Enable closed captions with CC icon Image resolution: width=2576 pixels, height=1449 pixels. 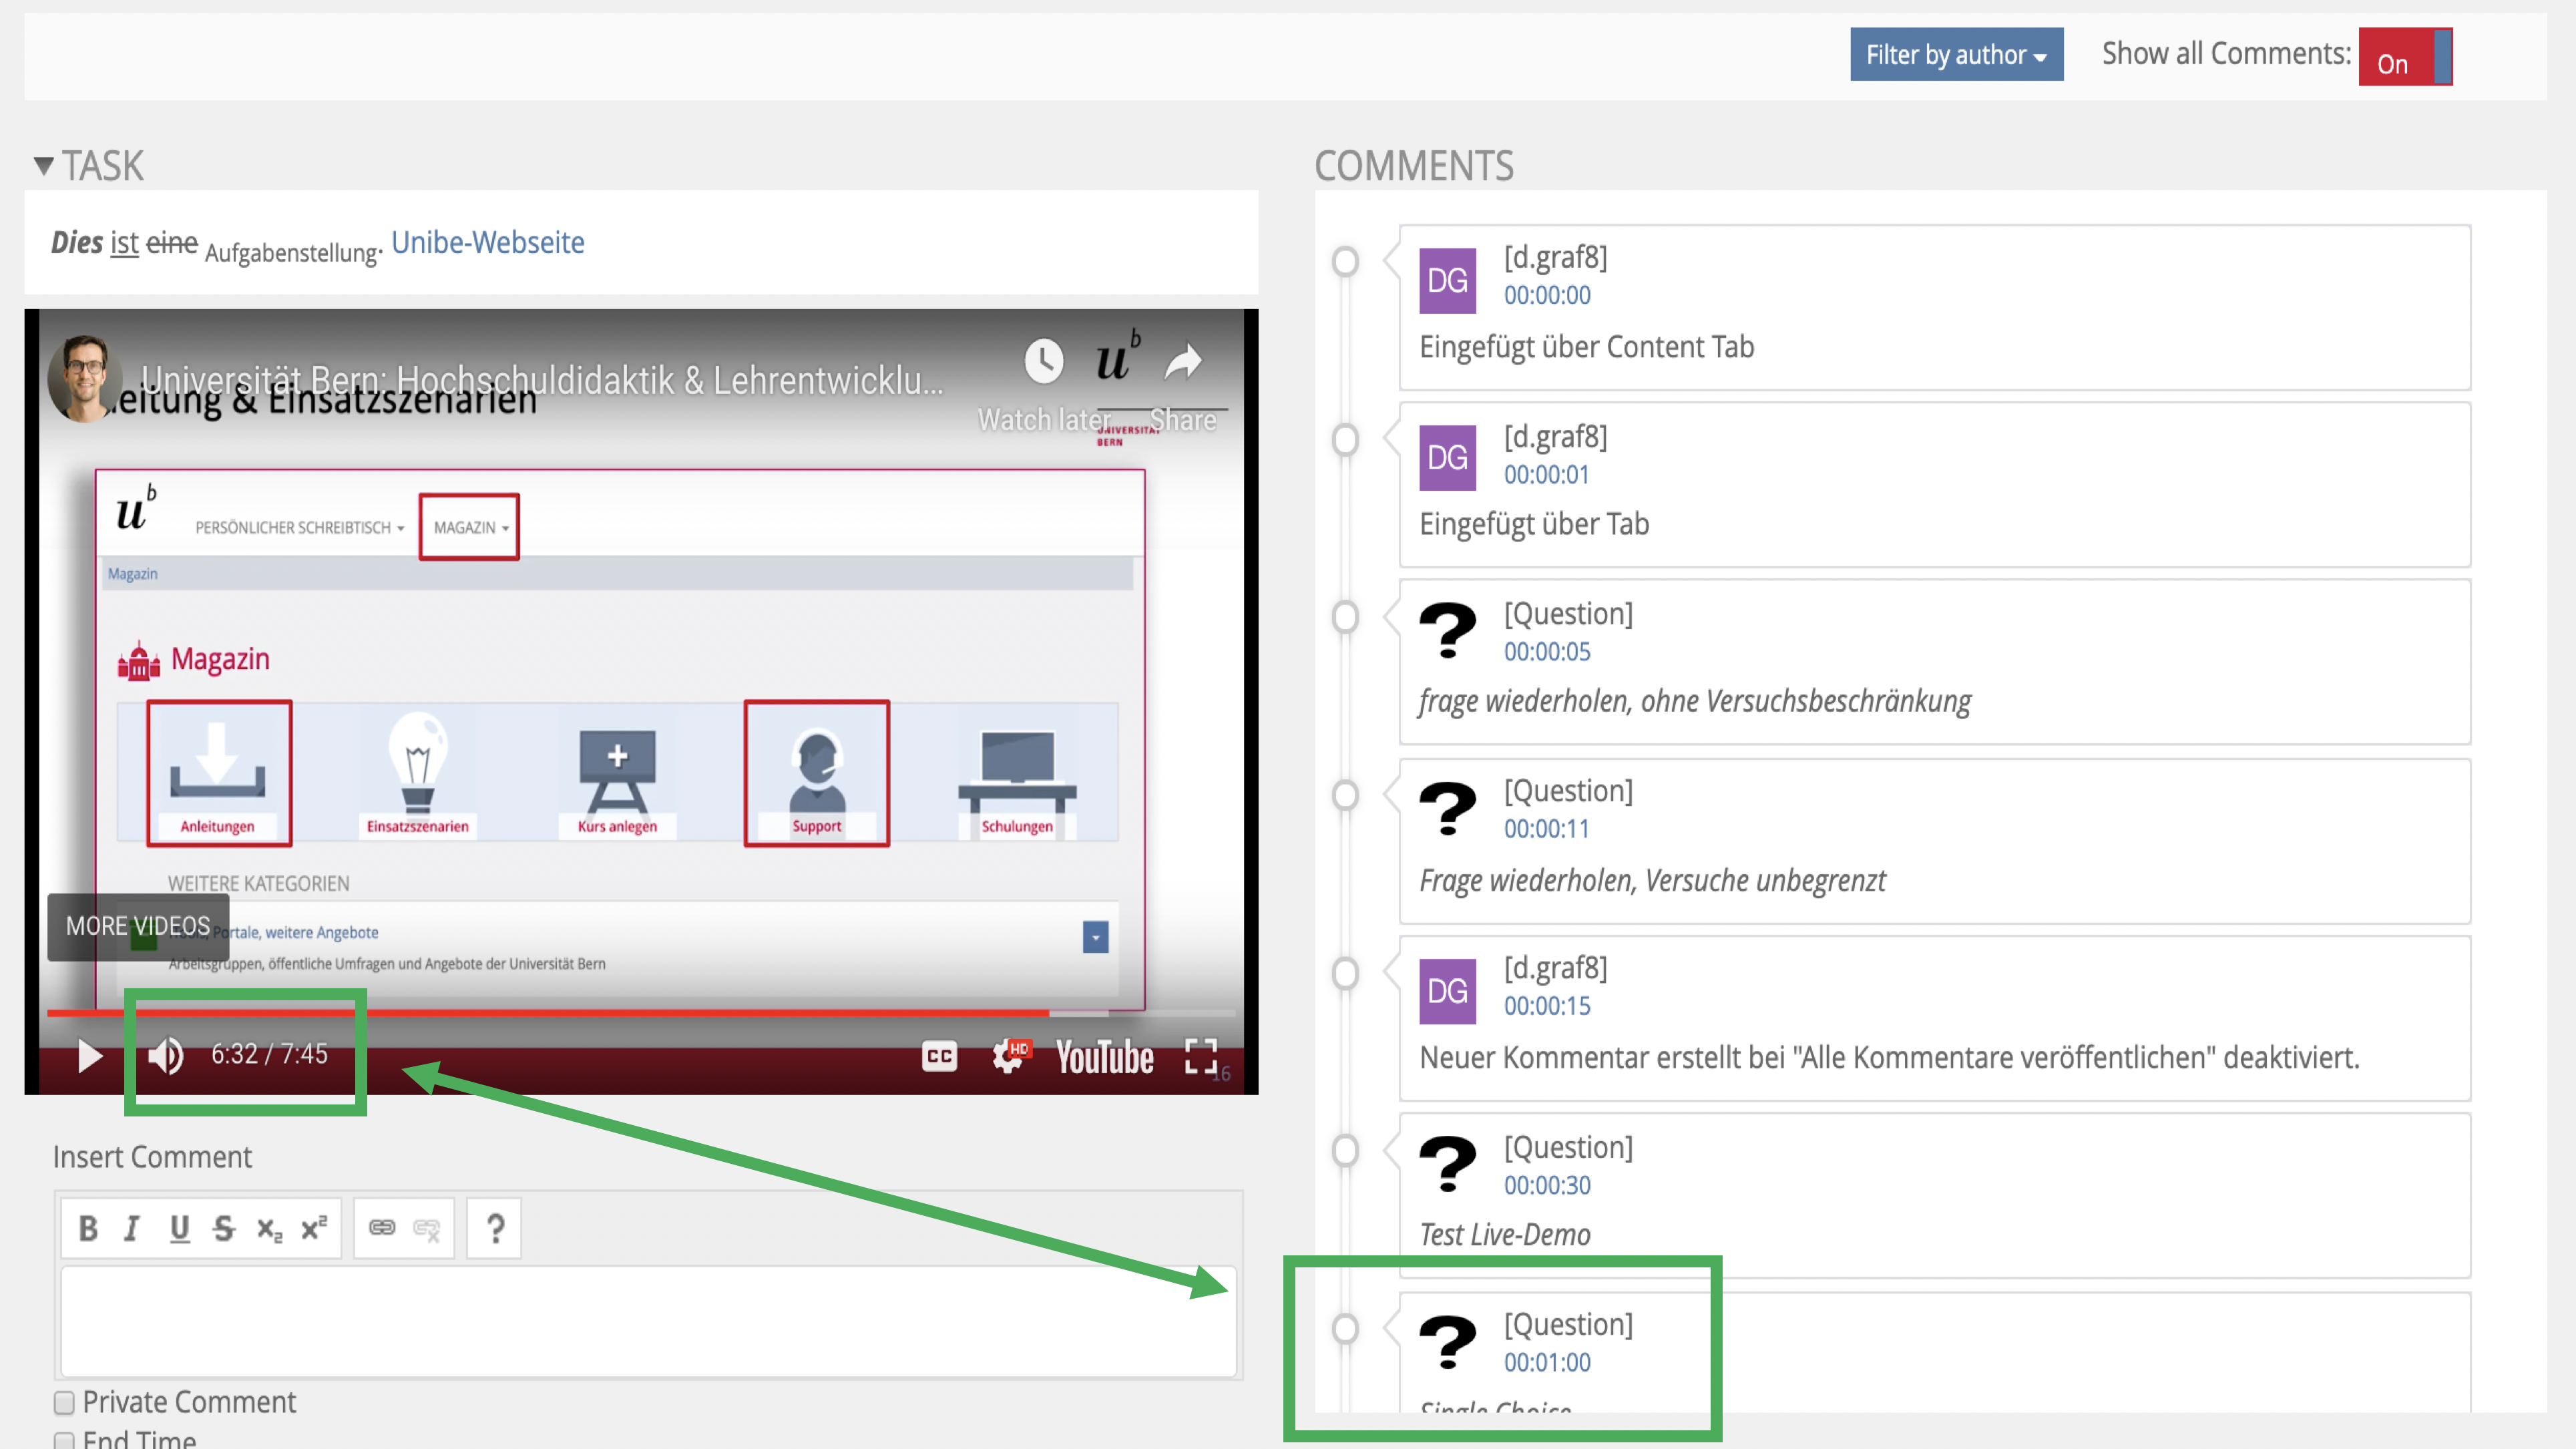(938, 1056)
